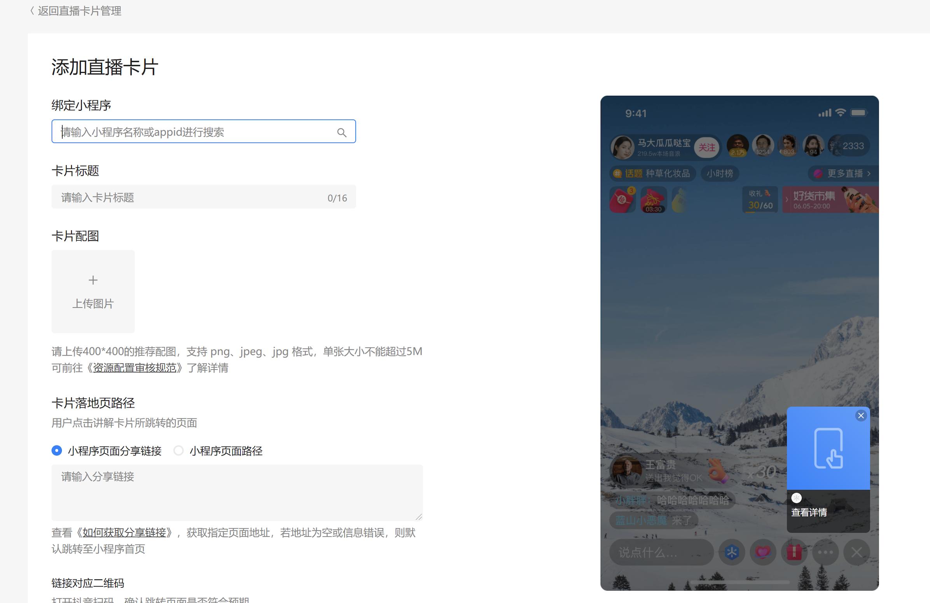This screenshot has height=603, width=930.
Task: Click the pink heart icon in the preview
Action: [x=763, y=552]
